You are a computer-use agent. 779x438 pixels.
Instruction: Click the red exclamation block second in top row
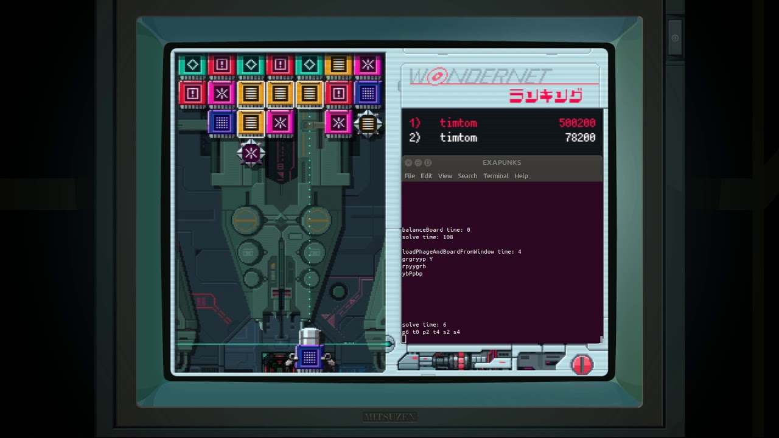pos(222,64)
